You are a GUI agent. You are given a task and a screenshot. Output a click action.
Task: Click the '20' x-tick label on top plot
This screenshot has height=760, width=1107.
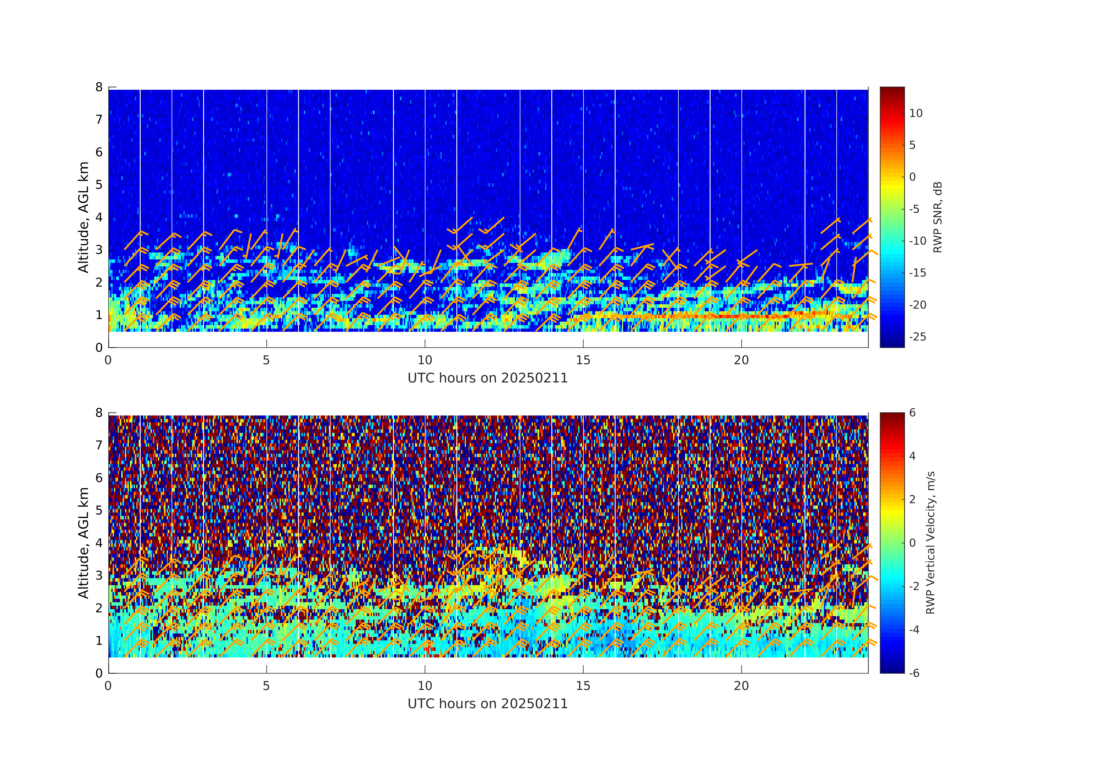(x=741, y=361)
